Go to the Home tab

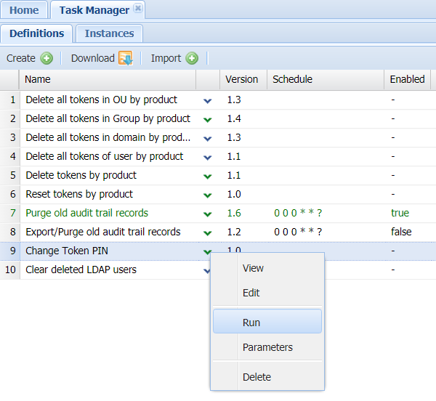(24, 10)
